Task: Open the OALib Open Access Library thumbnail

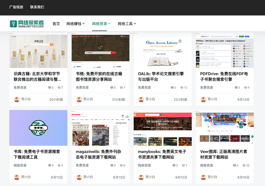Action: (163, 50)
